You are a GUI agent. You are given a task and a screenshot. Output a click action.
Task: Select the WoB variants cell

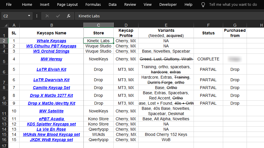pyautogui.click(x=166, y=140)
